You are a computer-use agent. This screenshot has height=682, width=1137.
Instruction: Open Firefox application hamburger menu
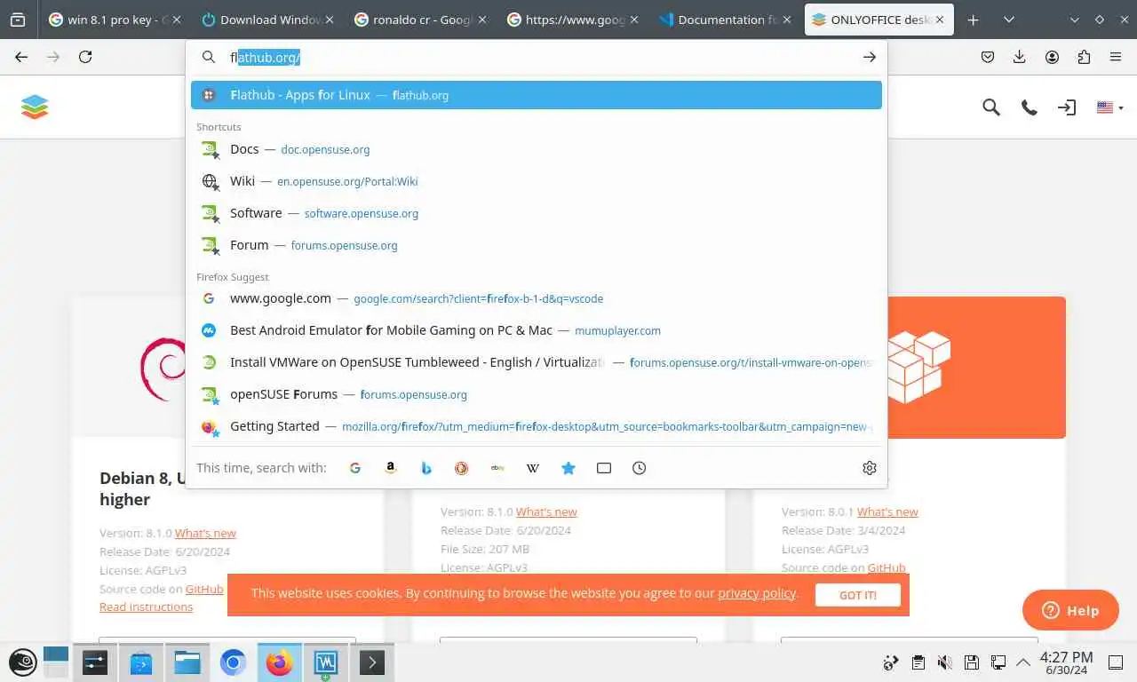pos(1116,57)
